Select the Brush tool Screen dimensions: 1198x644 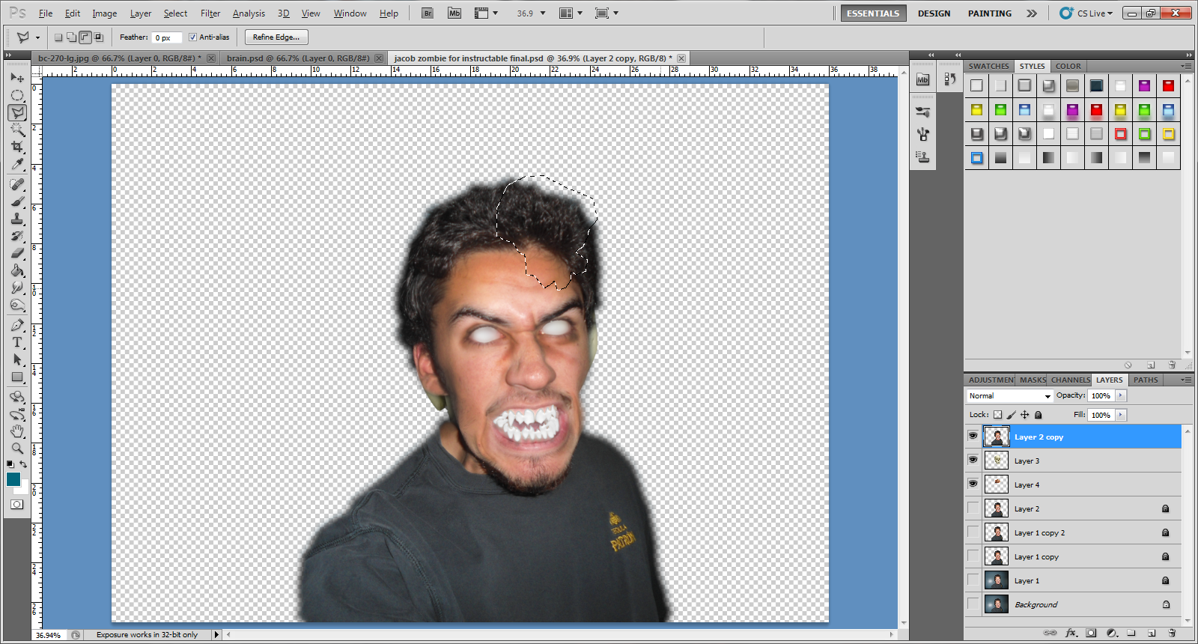(17, 201)
